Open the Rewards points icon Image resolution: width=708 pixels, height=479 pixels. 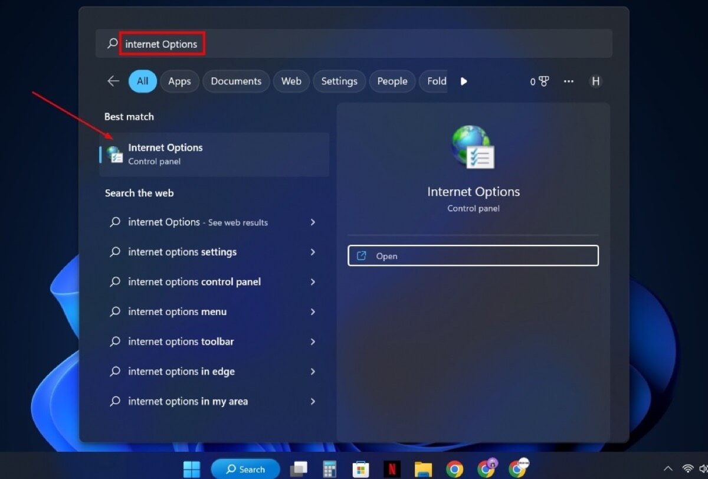click(539, 81)
